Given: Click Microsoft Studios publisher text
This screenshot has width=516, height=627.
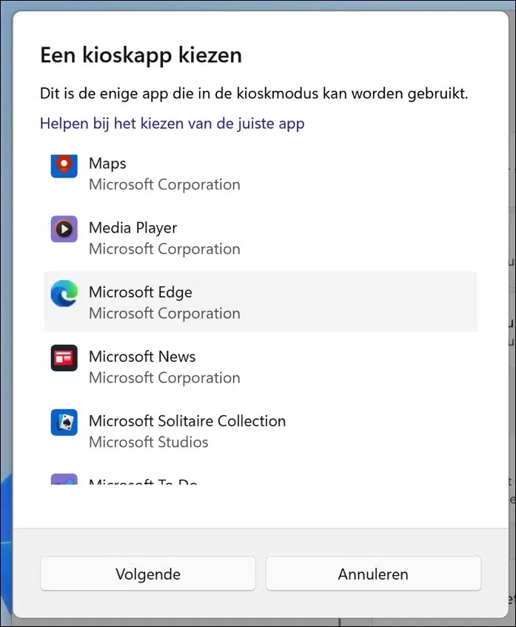Looking at the screenshot, I should pyautogui.click(x=148, y=442).
